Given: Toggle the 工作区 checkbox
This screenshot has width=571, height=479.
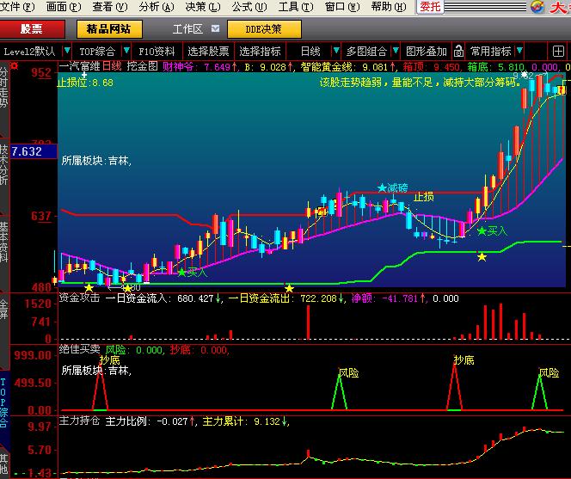Looking at the screenshot, I should pyautogui.click(x=215, y=28).
